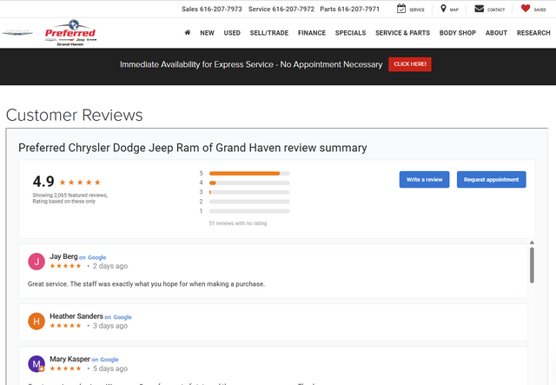Screen dimensions: 556x385
Task: Click the reviews list scrollbar
Action: coord(532,264)
